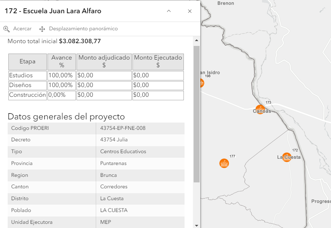This screenshot has width=331, height=228.
Task: Click the 'Distrito' field label
Action: pos(20,198)
